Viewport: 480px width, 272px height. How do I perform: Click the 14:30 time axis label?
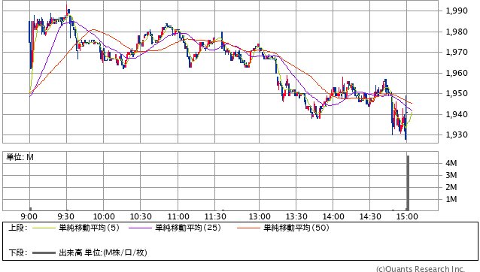tap(370, 216)
